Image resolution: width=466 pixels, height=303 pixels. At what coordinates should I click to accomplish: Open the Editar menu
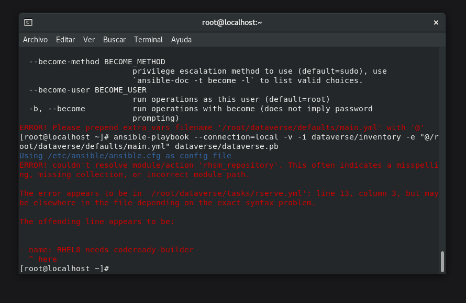[65, 40]
